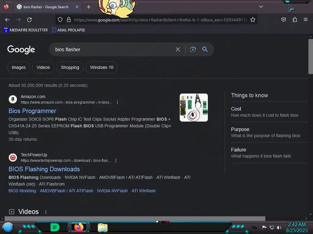Open File Explorer from the taskbar
The image size is (313, 234).
tap(103, 228)
